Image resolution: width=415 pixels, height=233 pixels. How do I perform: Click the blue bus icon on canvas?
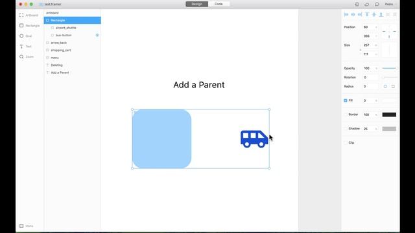click(x=254, y=139)
